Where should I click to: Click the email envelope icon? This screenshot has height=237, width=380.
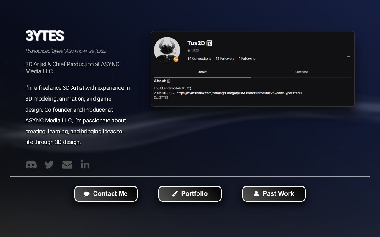tap(67, 164)
